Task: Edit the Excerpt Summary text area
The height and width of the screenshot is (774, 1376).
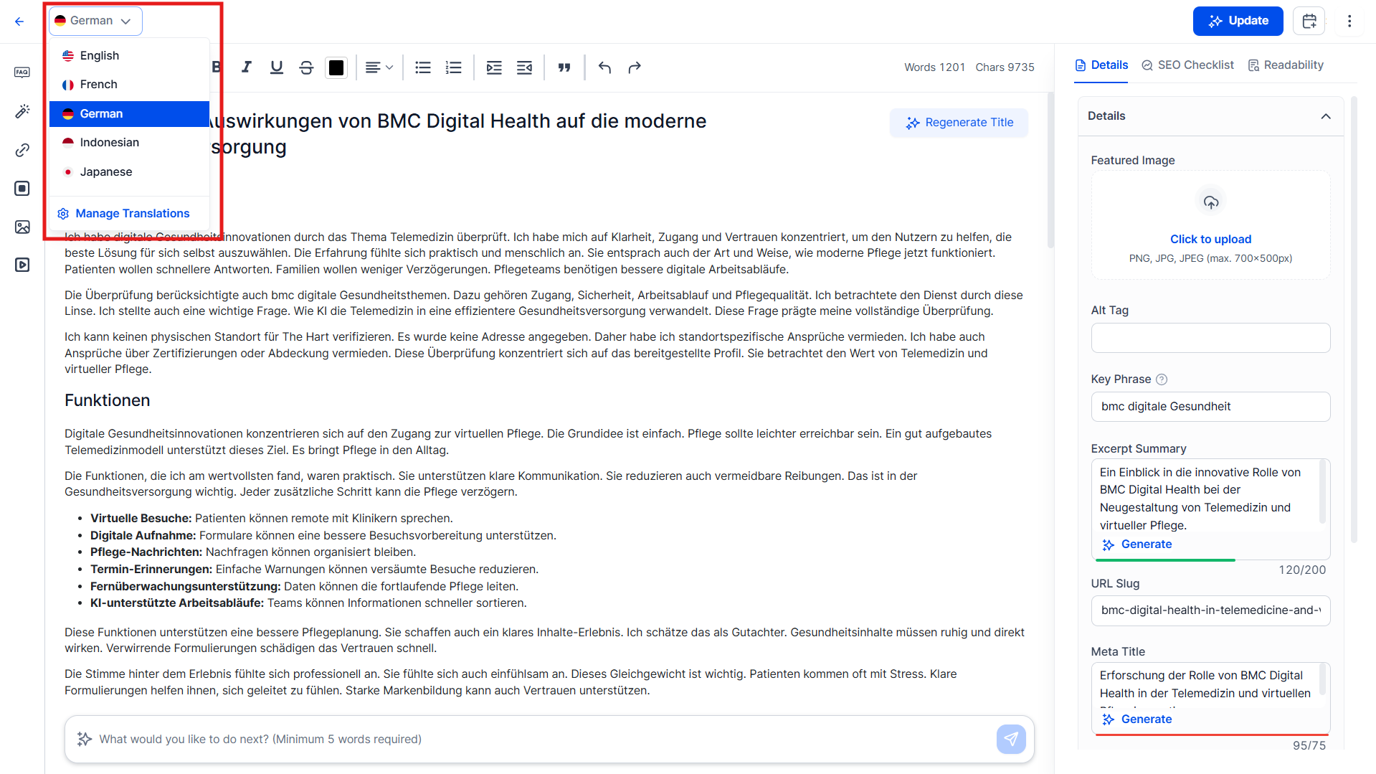Action: point(1209,499)
